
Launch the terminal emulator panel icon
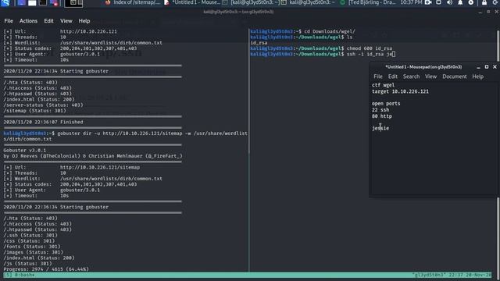43,2
